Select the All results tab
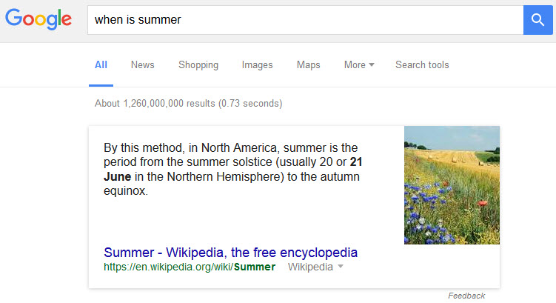Viewport: 556px width, 303px height. (101, 65)
